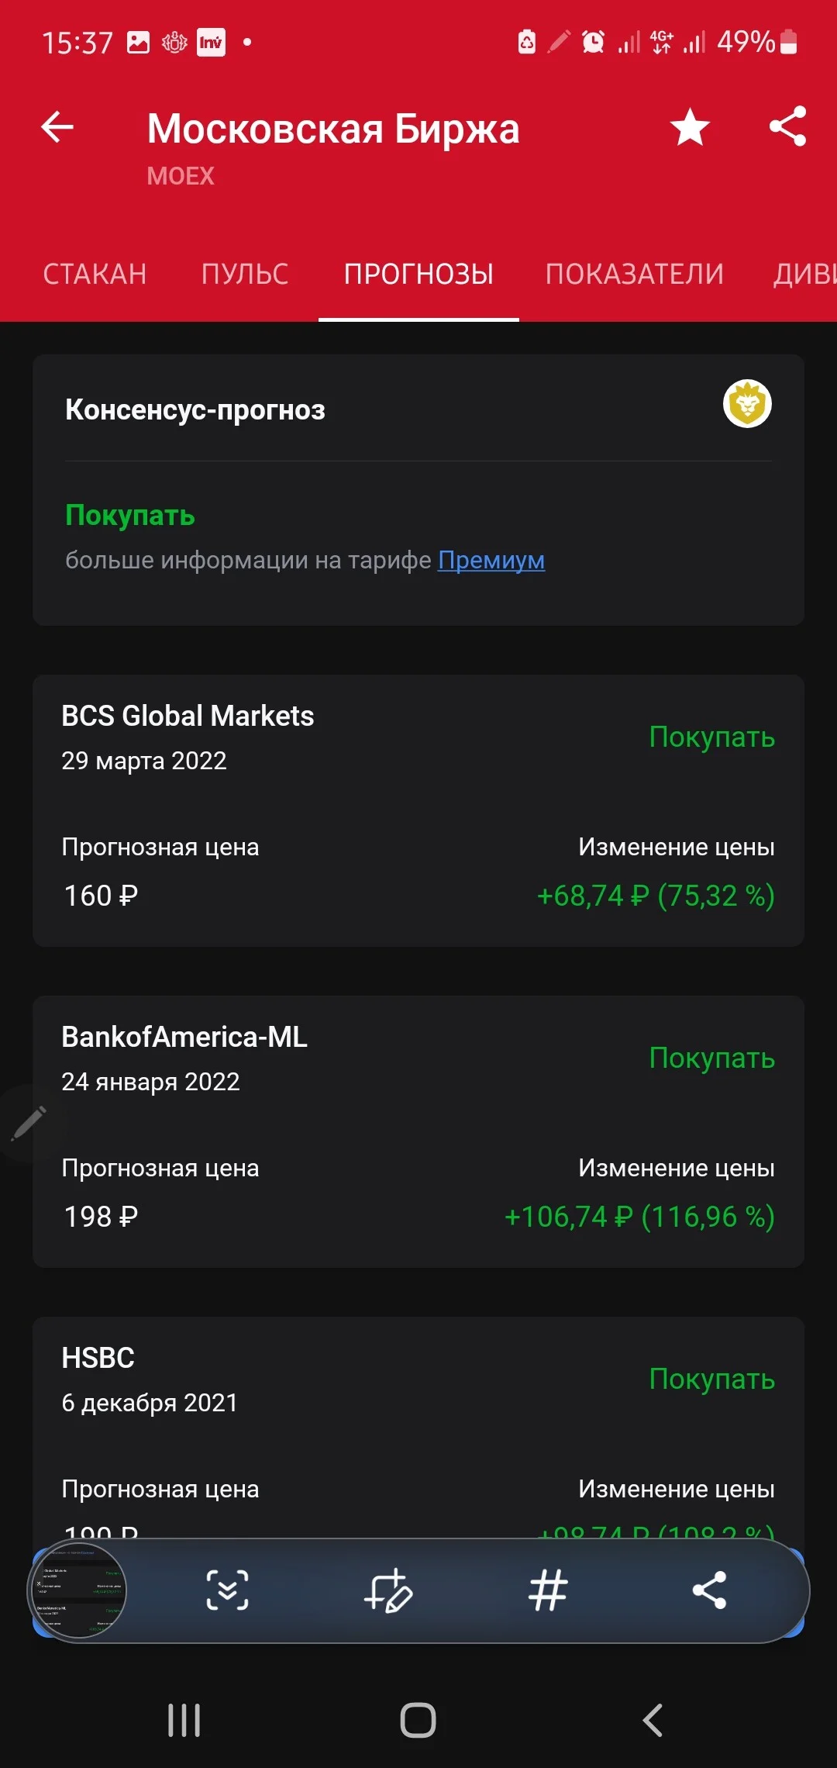Switch to the Пульс tab

click(x=245, y=275)
